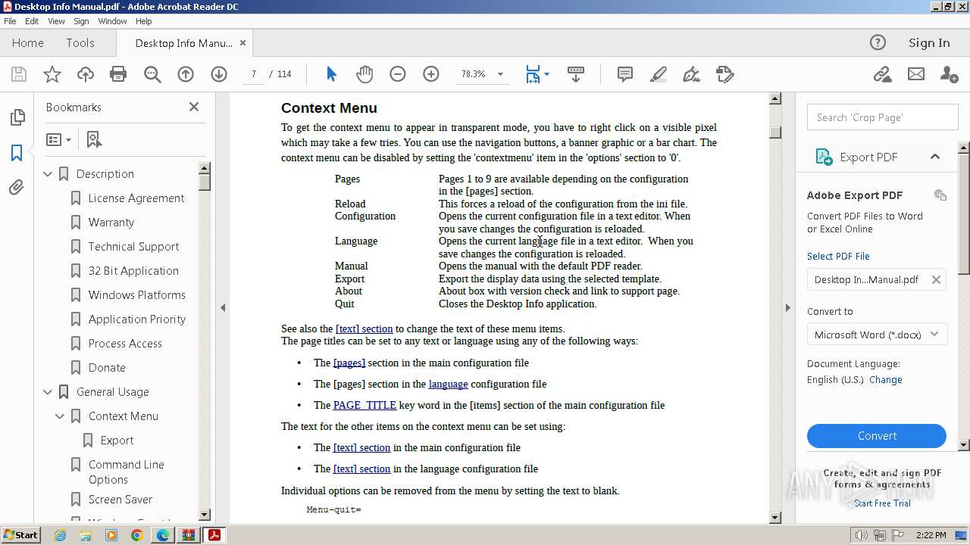Screen dimensions: 970x545
Task: Open the zoom level dropdown
Action: pyautogui.click(x=500, y=74)
